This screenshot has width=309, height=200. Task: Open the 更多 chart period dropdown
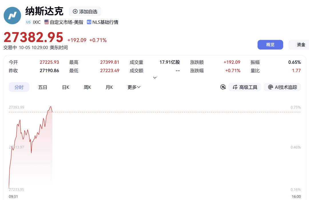(x=134, y=87)
